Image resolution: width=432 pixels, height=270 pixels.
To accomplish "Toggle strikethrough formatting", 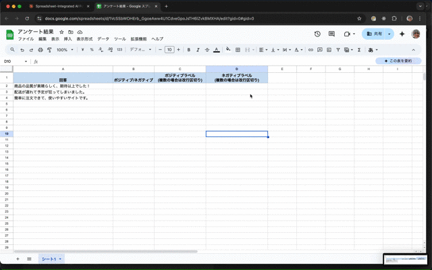I will click(207, 50).
